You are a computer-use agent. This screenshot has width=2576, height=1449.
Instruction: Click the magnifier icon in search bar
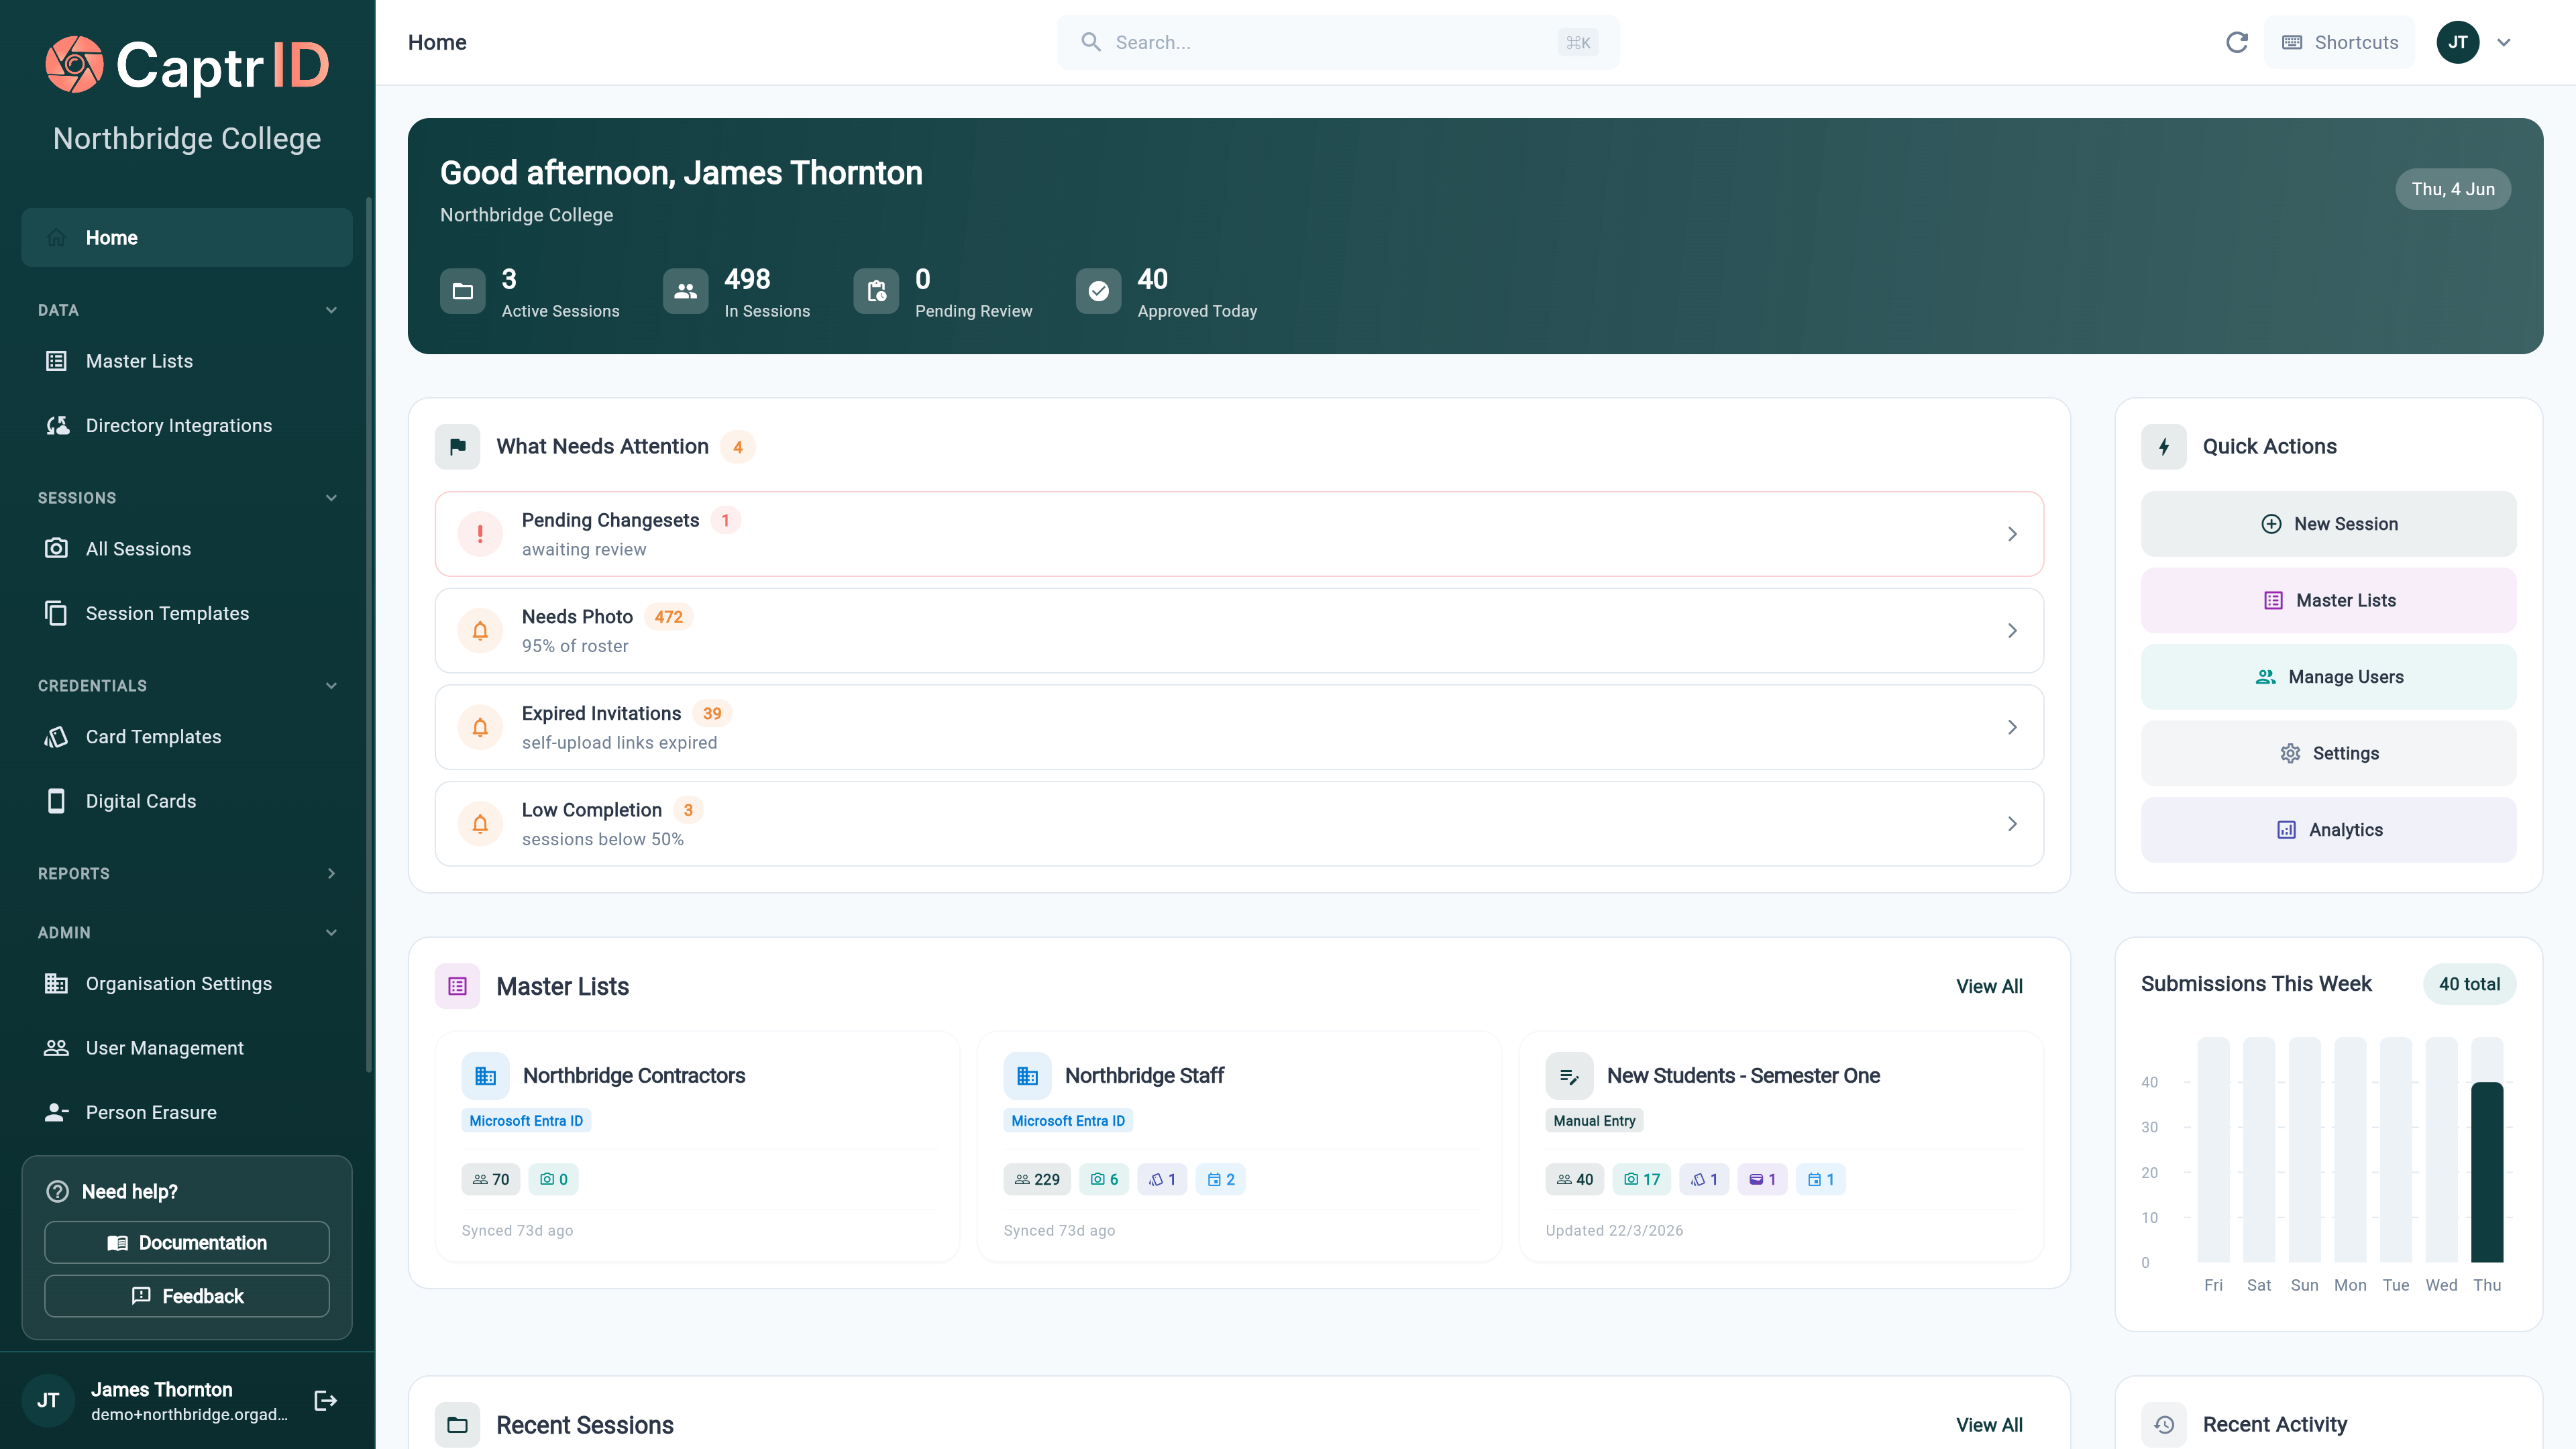pyautogui.click(x=1091, y=42)
